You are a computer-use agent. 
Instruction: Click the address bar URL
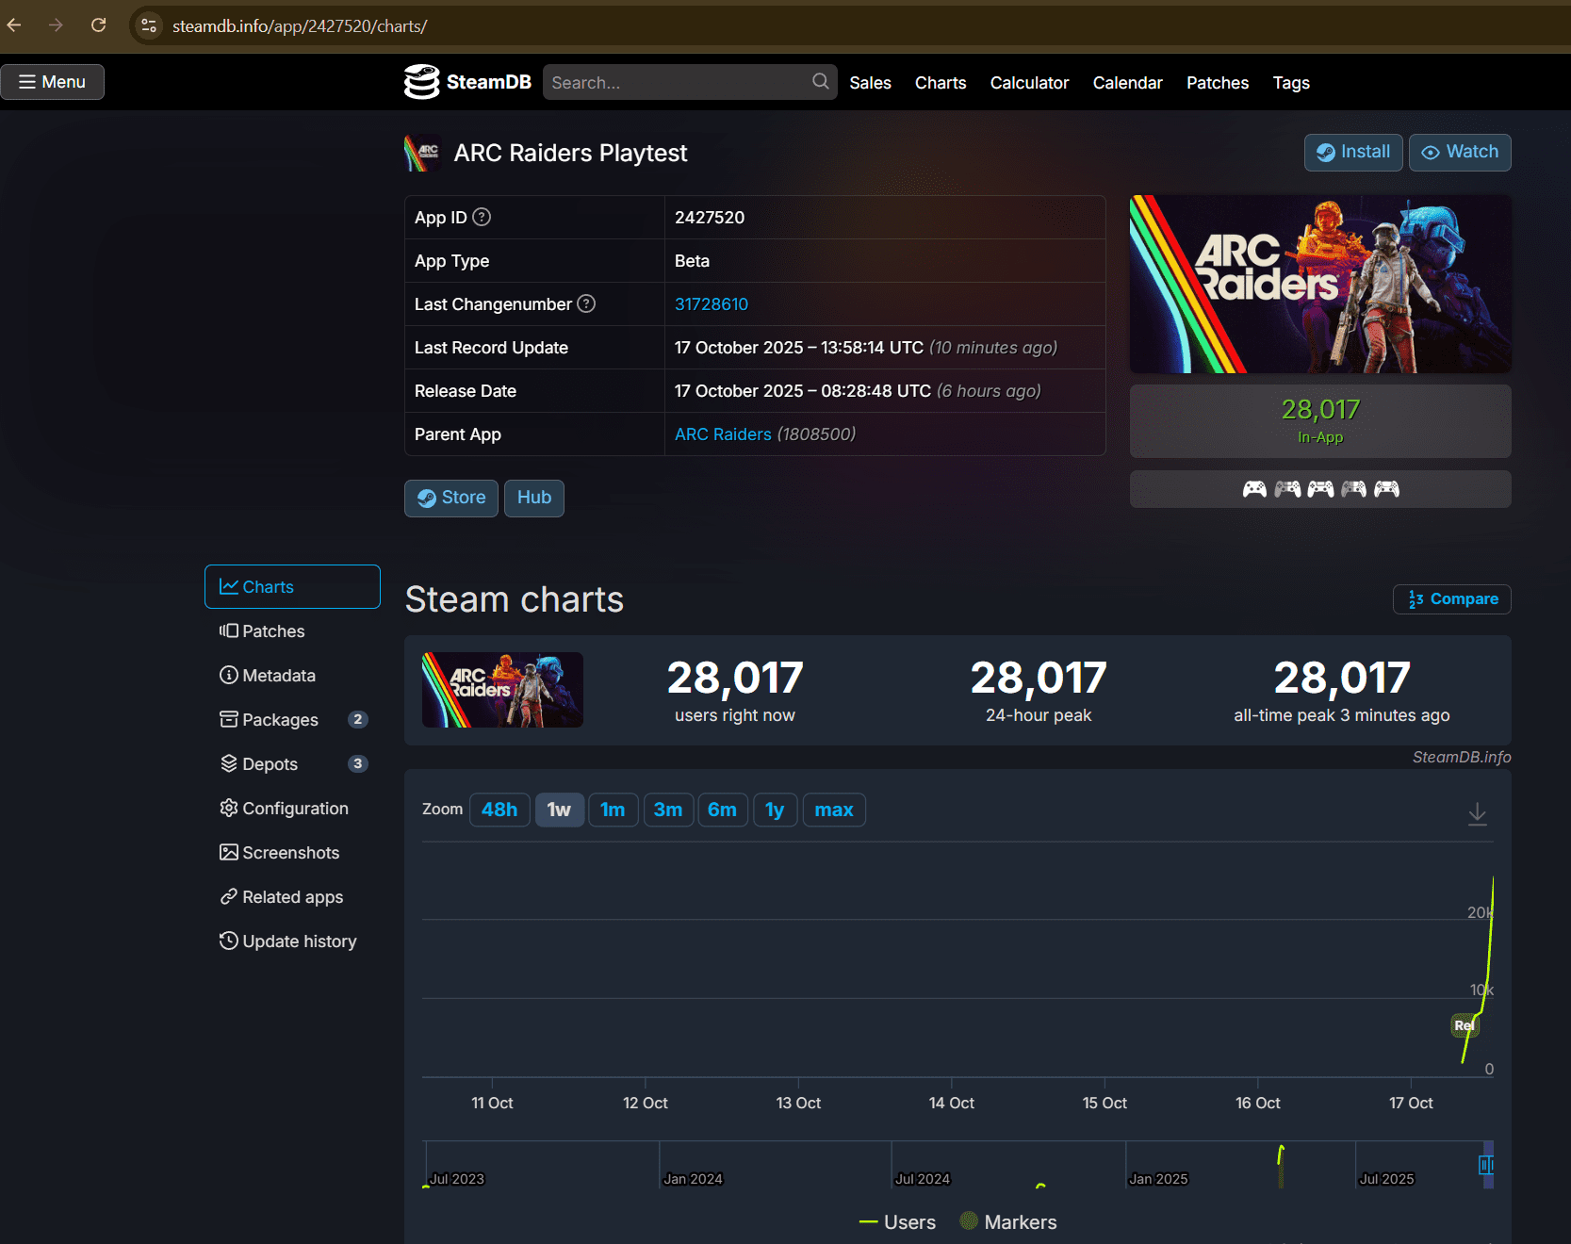coord(300,26)
